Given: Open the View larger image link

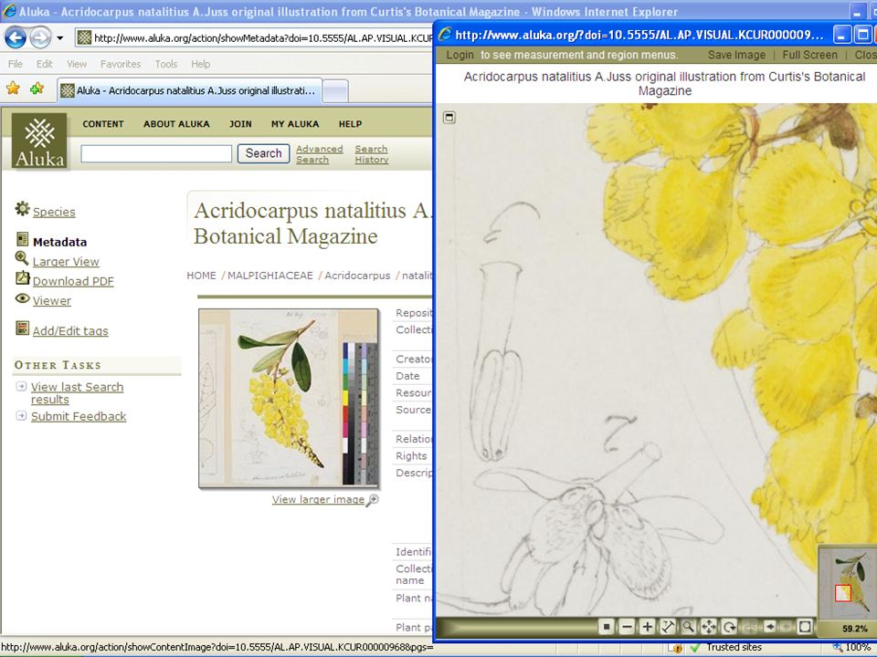Looking at the screenshot, I should coord(318,499).
